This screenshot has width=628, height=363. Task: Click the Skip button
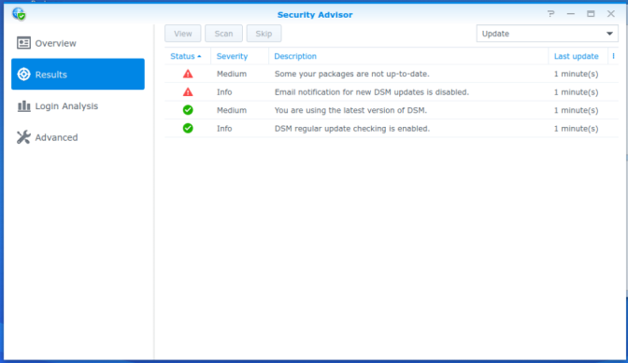click(x=264, y=34)
